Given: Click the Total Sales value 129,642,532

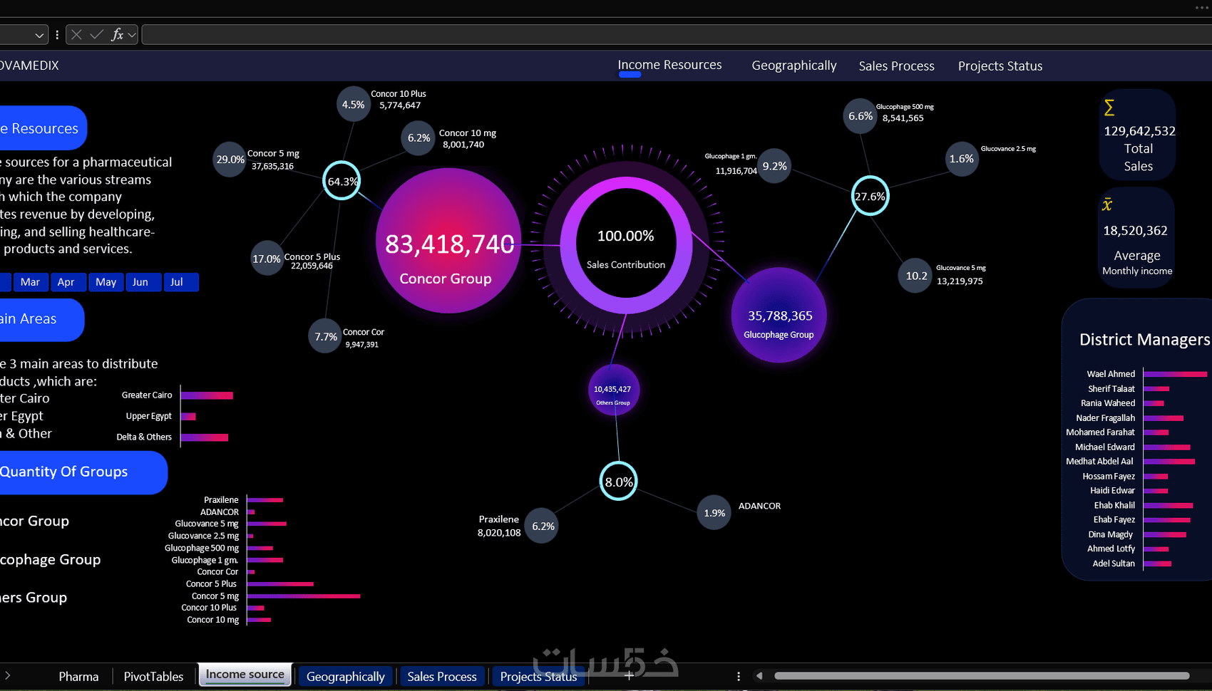Looking at the screenshot, I should pos(1139,131).
